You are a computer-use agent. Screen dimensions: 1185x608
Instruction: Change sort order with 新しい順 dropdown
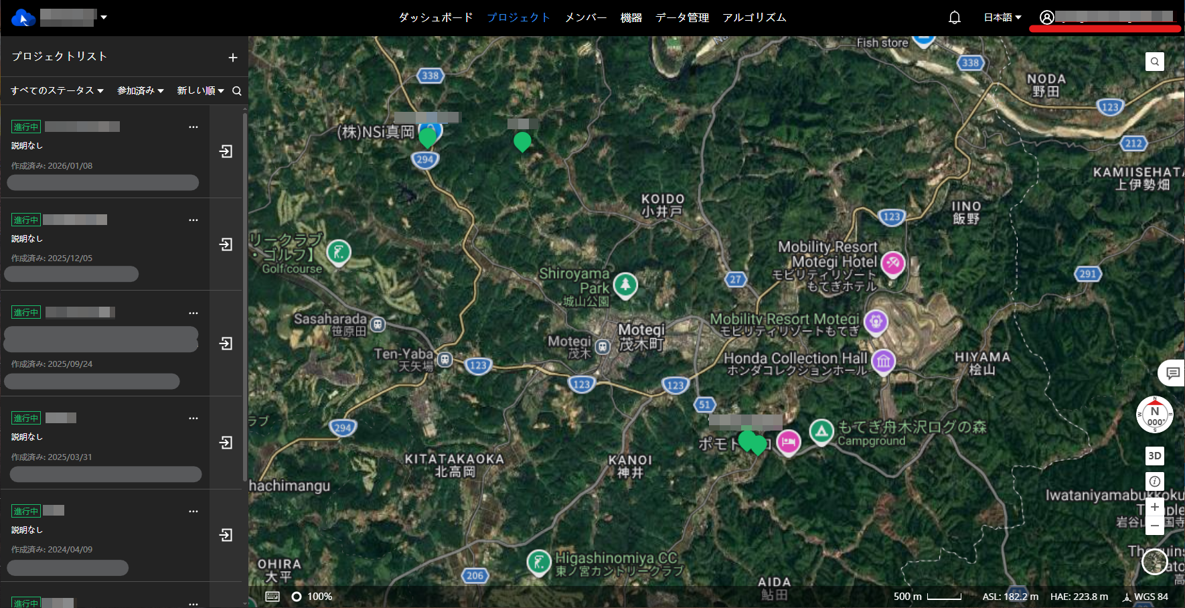(x=200, y=90)
